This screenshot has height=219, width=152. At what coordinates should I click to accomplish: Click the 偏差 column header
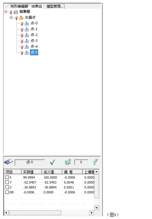(73, 172)
